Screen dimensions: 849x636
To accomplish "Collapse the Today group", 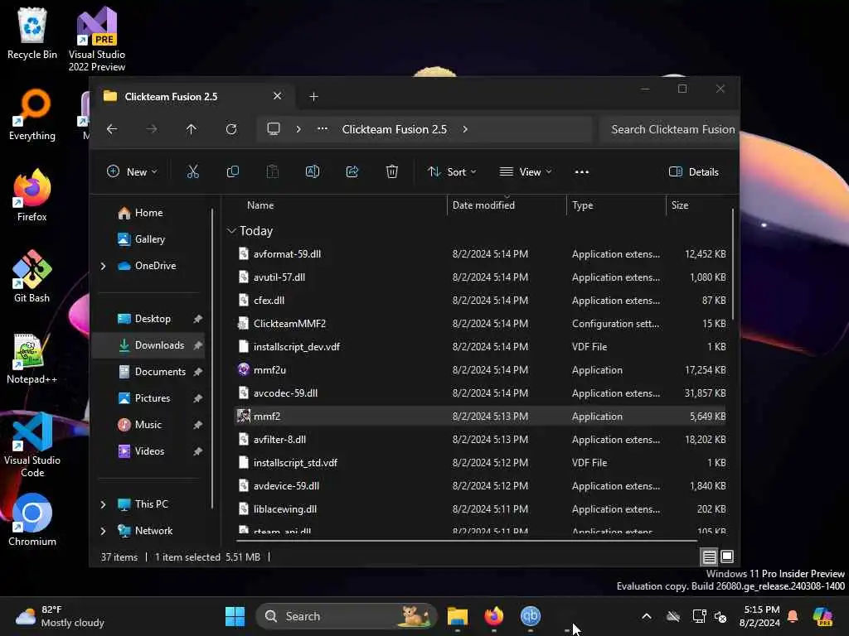I will pos(231,231).
